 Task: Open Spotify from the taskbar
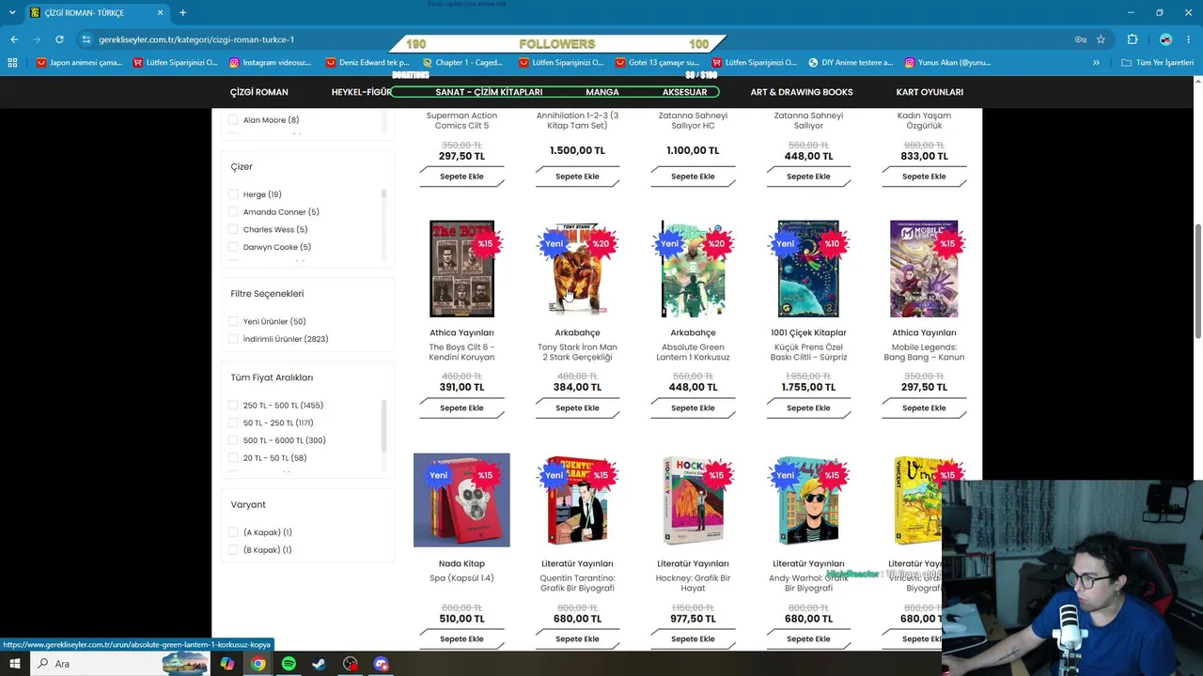tap(289, 664)
